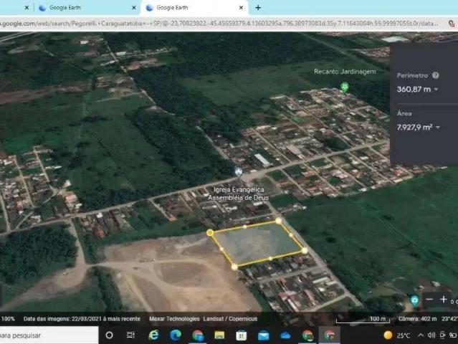Open a new browser tab
The height and width of the screenshot is (344, 458).
click(258, 8)
